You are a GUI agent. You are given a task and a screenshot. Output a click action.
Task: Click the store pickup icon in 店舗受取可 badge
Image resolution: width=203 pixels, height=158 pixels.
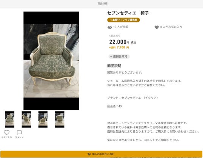pyautogui.click(x=111, y=56)
